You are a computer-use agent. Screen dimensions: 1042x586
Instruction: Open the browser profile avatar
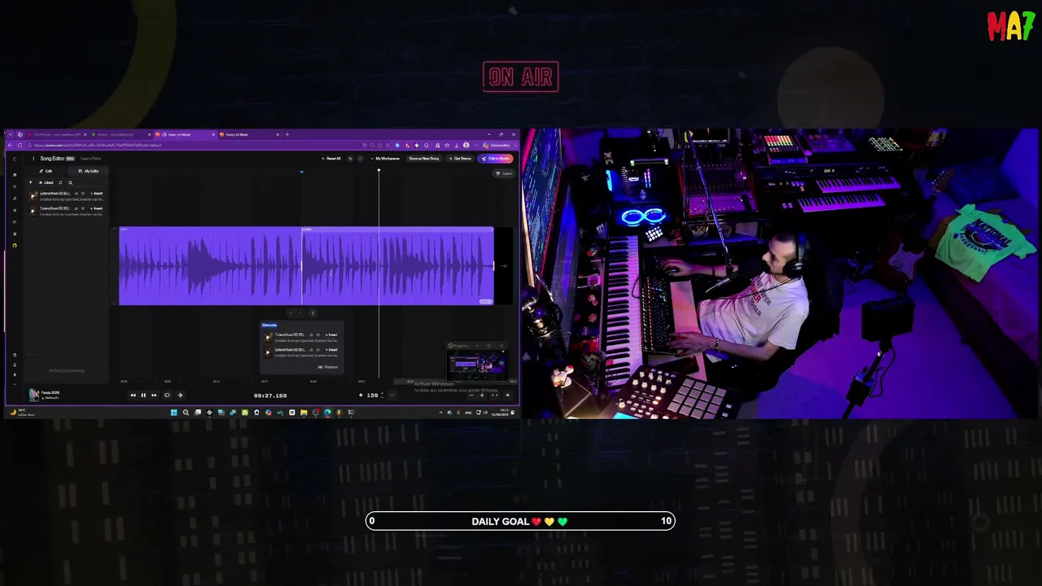(466, 145)
